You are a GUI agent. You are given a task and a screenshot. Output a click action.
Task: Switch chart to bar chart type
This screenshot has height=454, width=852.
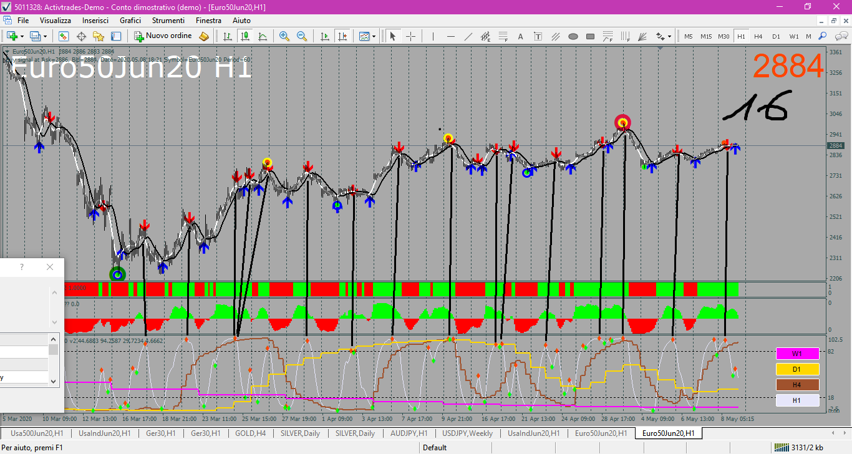point(228,36)
